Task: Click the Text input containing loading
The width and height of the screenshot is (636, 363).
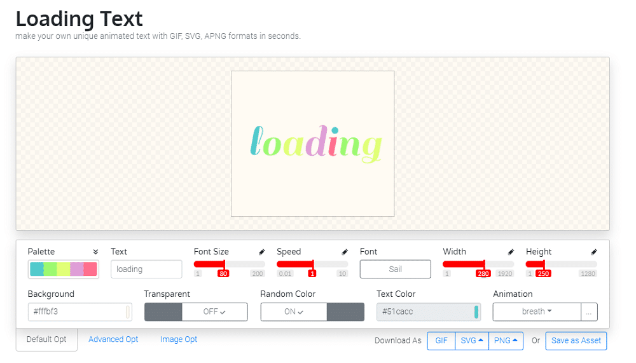Action: click(x=146, y=269)
